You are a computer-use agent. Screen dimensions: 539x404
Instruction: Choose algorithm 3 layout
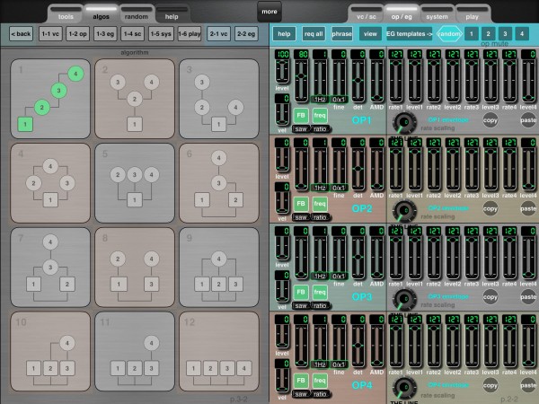tap(218, 99)
